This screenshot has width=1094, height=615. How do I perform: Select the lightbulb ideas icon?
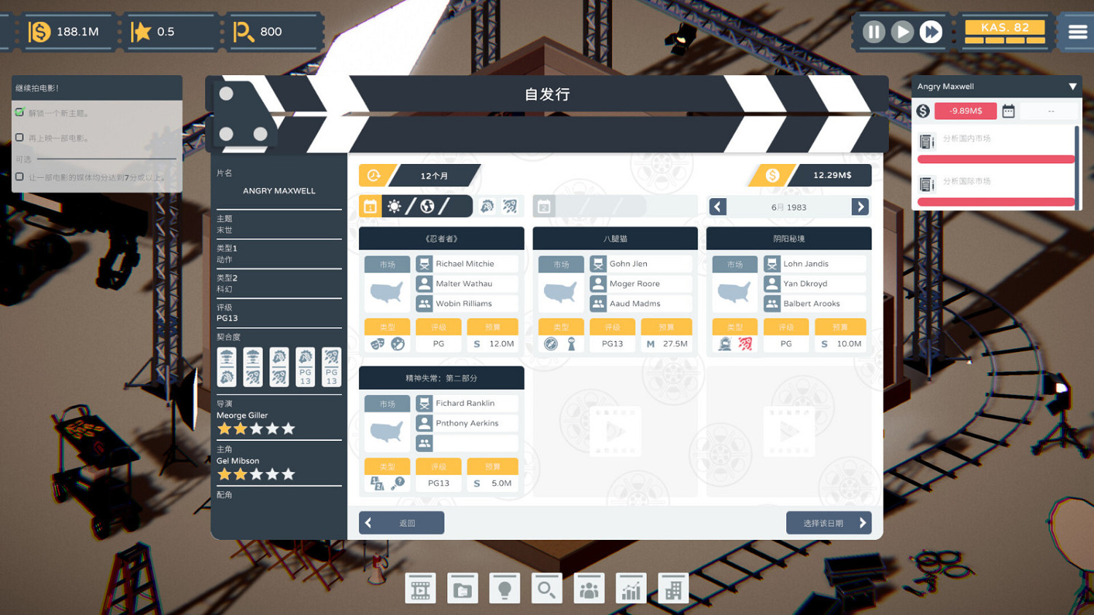tap(504, 588)
